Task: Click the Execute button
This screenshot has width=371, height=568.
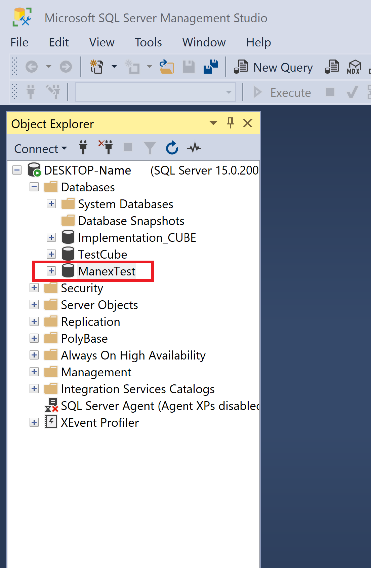Action: [282, 92]
